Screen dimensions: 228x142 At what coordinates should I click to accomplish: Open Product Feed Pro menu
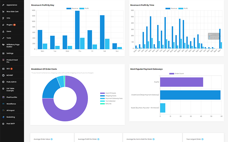12,61
